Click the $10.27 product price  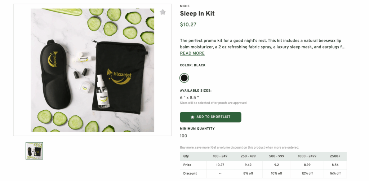pyautogui.click(x=188, y=25)
